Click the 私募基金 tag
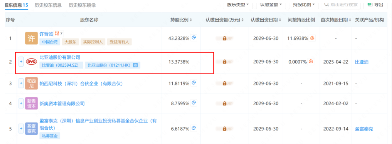Screen dimensions: 392x144 pyautogui.click(x=50, y=136)
